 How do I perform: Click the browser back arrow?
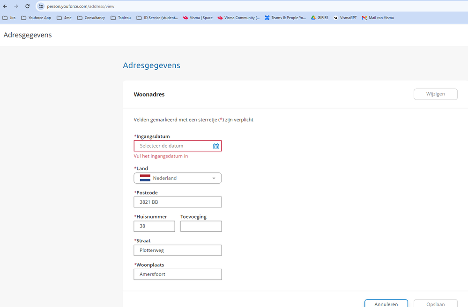coord(5,6)
